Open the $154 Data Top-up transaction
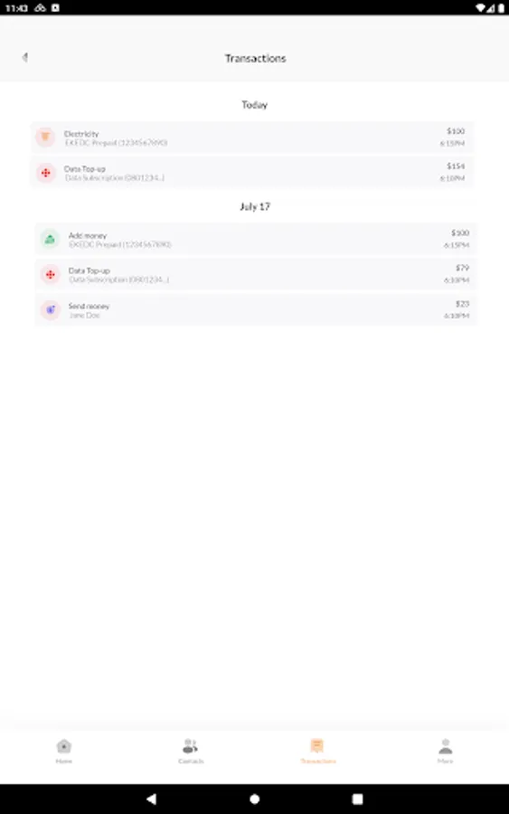The height and width of the screenshot is (814, 509). click(x=252, y=173)
